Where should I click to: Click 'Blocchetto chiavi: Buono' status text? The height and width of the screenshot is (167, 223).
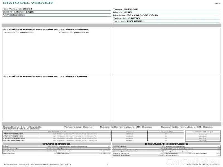(21, 129)
